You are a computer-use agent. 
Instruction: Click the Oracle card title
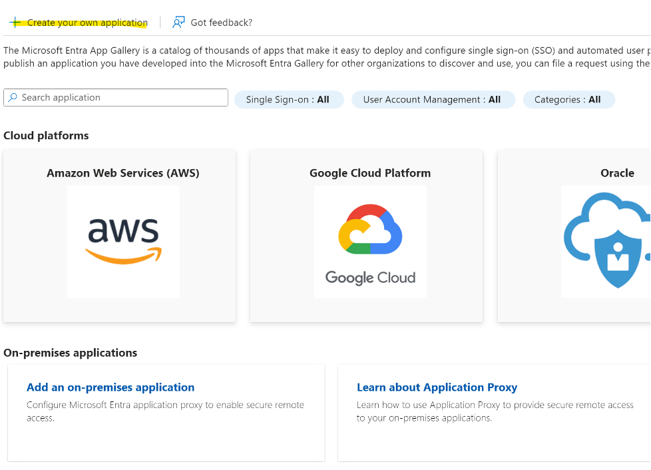(x=617, y=173)
